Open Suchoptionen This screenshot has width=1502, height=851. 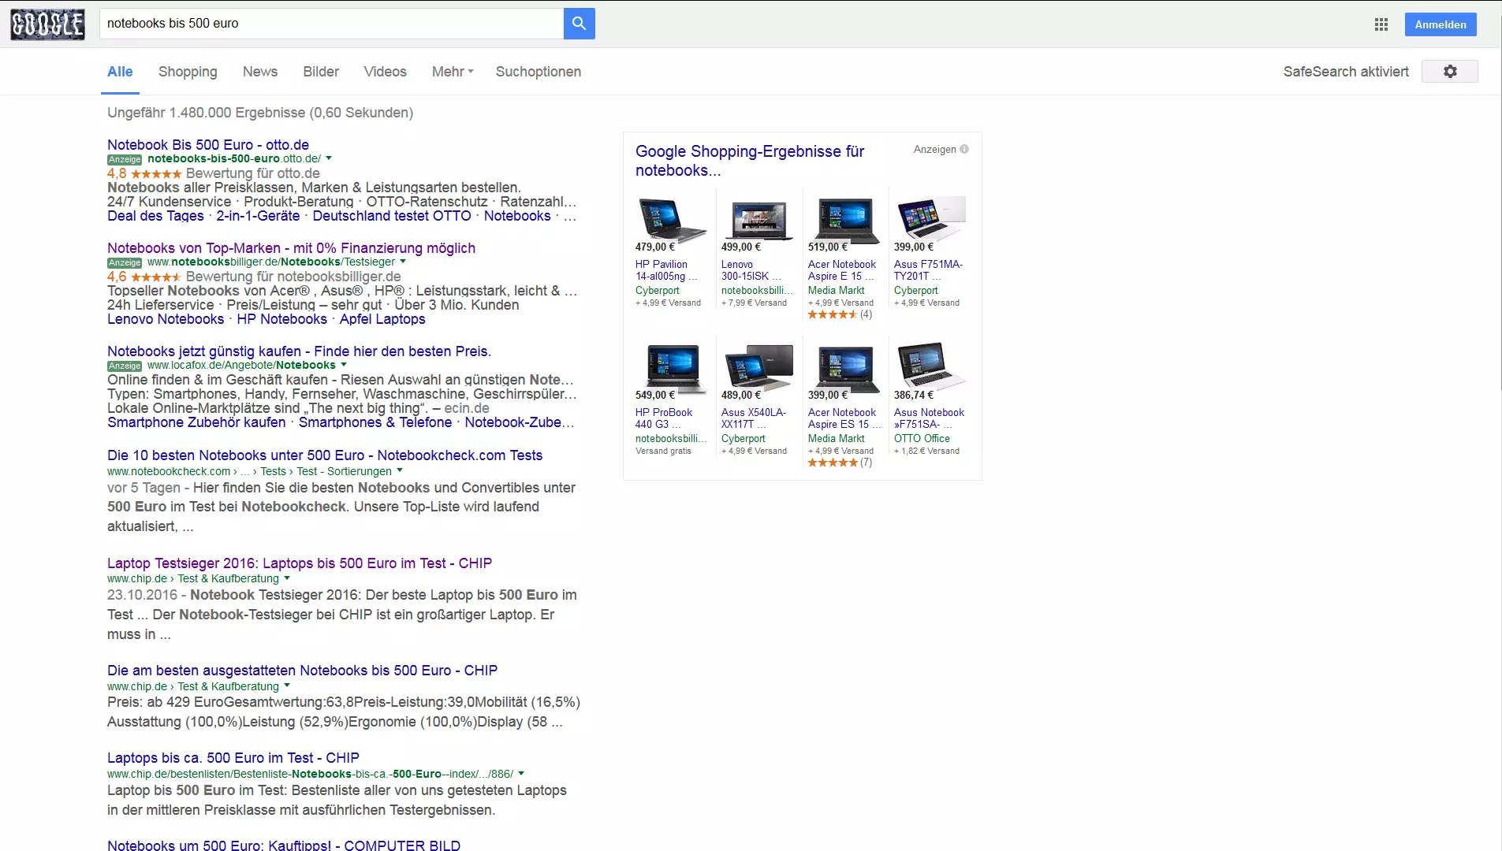pos(539,72)
